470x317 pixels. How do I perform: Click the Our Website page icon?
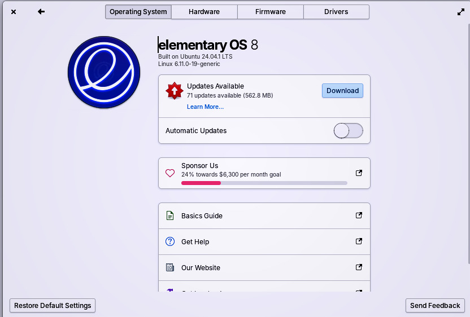[x=170, y=267]
